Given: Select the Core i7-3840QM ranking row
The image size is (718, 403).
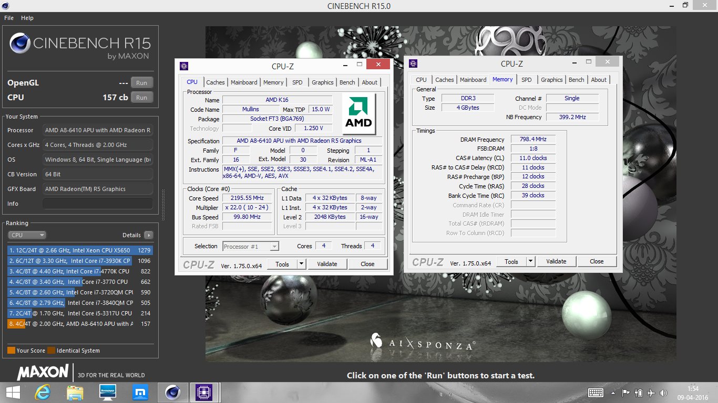Looking at the screenshot, I should pos(80,303).
